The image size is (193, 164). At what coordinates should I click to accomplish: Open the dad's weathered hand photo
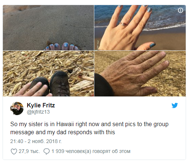140,74
